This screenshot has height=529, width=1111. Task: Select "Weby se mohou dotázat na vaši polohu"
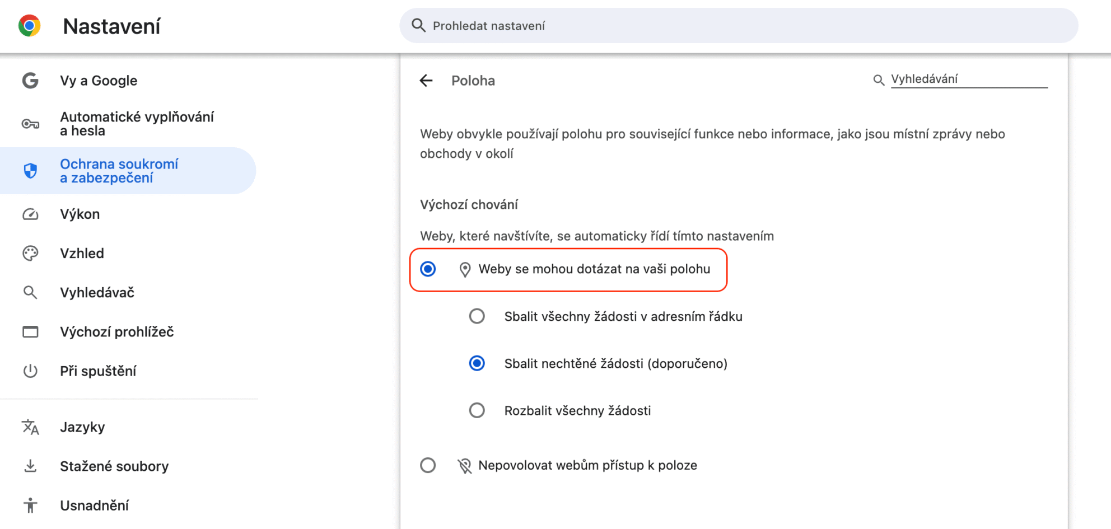(428, 269)
